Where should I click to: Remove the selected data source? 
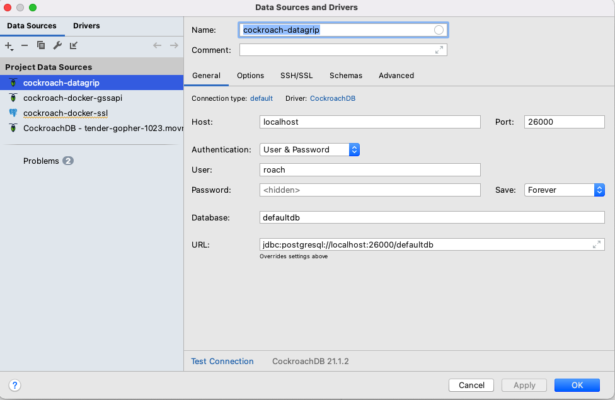25,45
